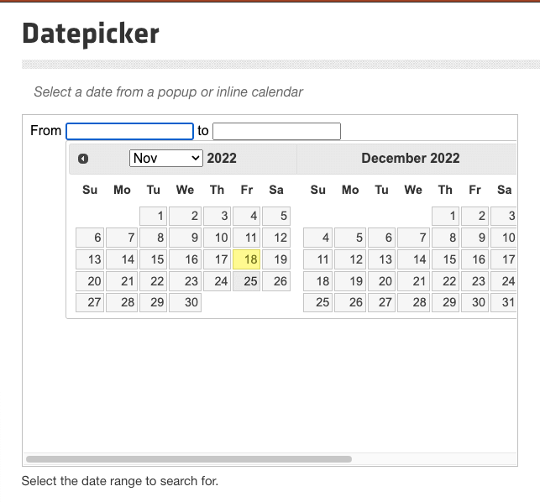Click the 'to' date input field
This screenshot has width=540, height=502.
coord(276,131)
